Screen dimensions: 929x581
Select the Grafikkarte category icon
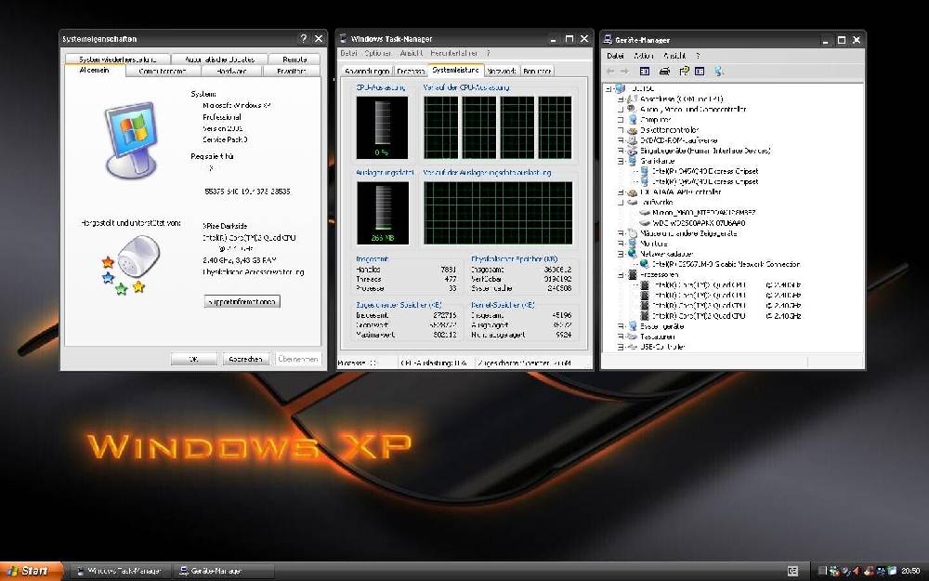[632, 161]
